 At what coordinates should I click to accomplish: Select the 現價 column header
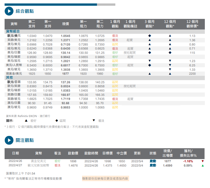coord(65,24)
